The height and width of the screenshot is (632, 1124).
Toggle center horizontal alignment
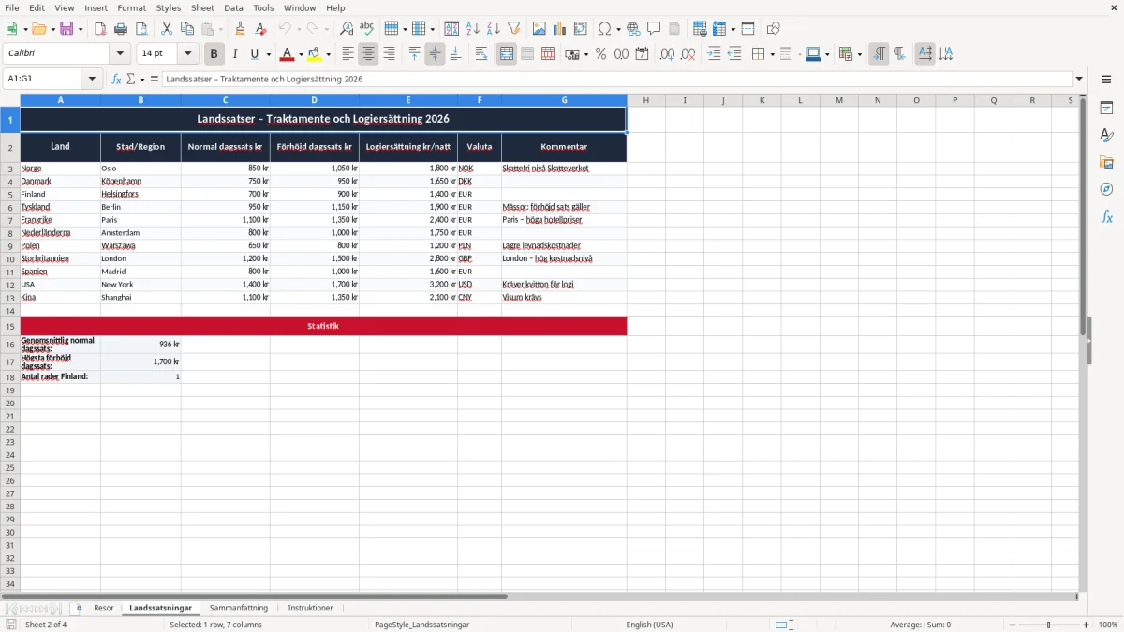[x=368, y=54]
